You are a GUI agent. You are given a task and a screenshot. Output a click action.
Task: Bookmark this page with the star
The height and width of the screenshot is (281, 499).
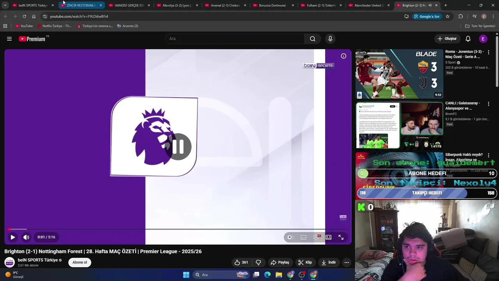coord(448,16)
